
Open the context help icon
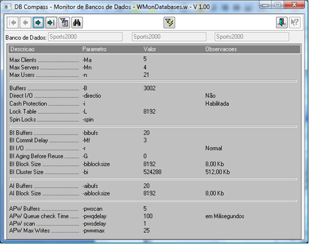click(295, 23)
